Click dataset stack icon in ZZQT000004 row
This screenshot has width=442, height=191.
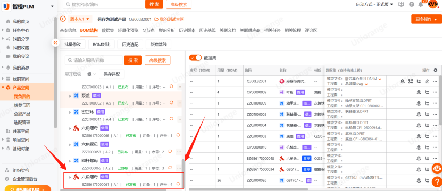(419, 125)
